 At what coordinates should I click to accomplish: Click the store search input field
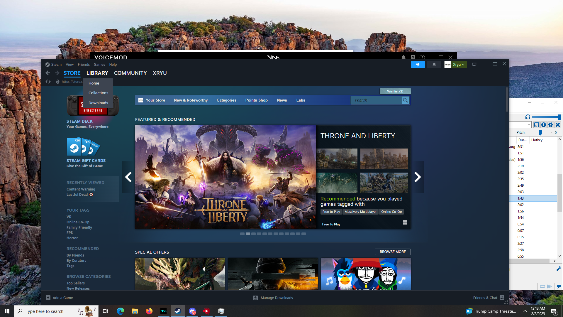(x=376, y=100)
